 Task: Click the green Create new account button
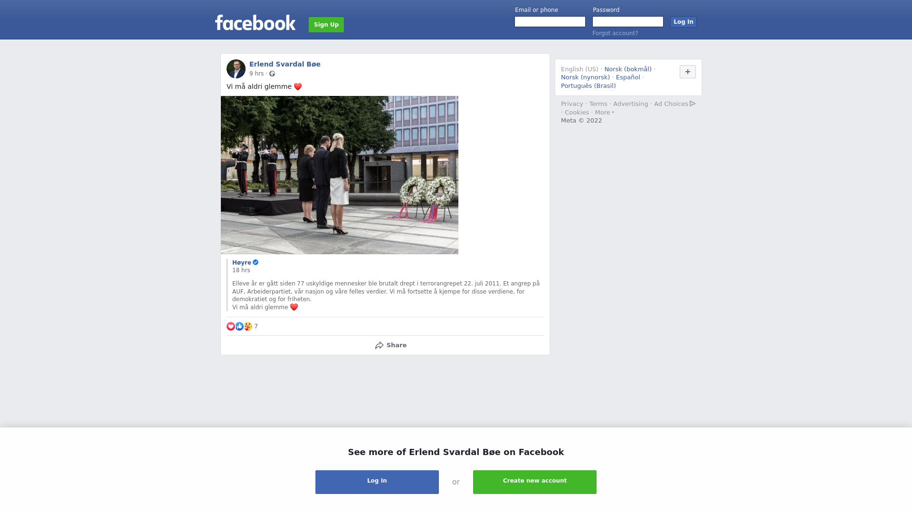535,482
